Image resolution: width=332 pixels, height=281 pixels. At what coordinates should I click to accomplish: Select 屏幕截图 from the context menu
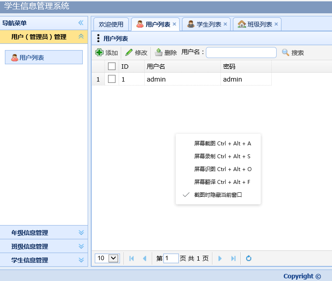222,144
